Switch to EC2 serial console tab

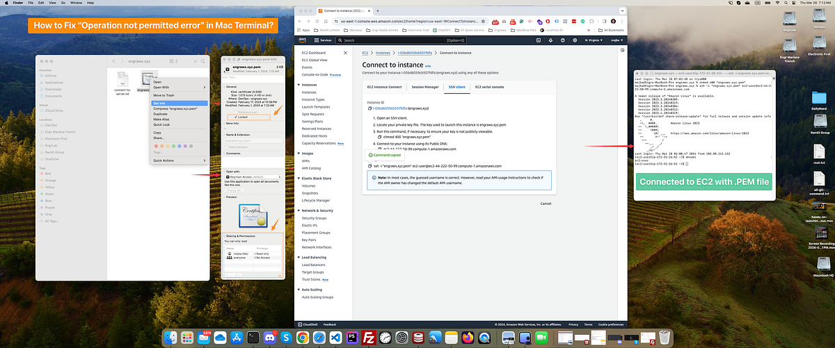(489, 87)
